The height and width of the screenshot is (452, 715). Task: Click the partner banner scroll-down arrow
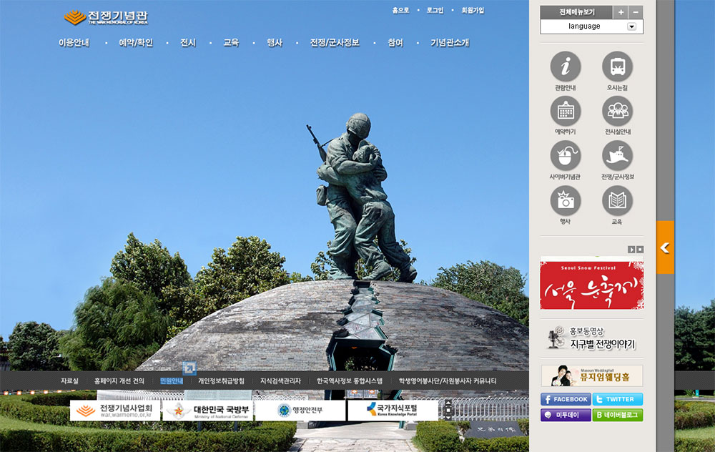click(x=448, y=417)
